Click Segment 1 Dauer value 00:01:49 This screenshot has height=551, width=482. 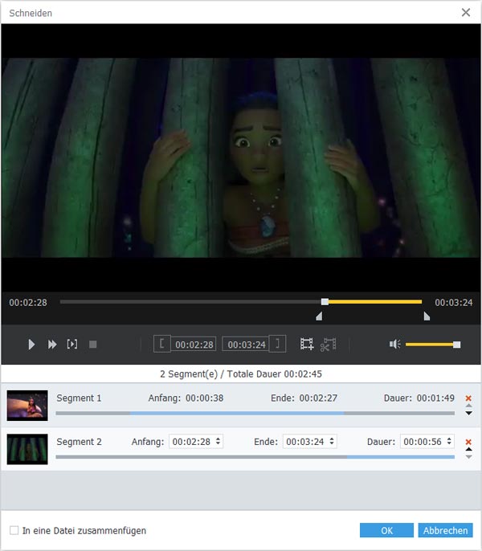pos(435,398)
